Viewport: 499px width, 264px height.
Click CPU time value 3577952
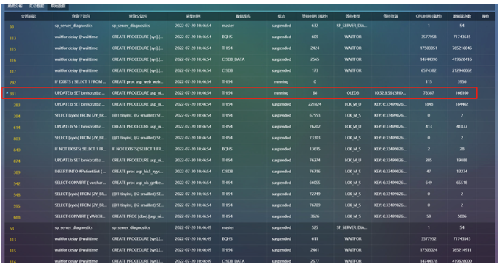point(429,238)
